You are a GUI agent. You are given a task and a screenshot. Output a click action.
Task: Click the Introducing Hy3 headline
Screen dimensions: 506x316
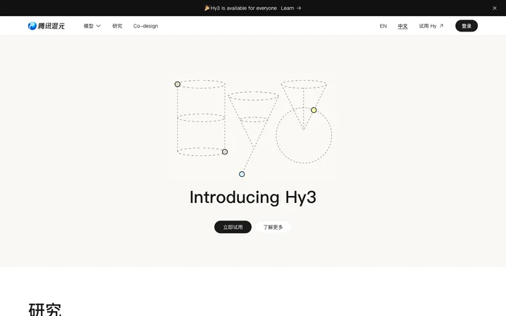point(253,197)
